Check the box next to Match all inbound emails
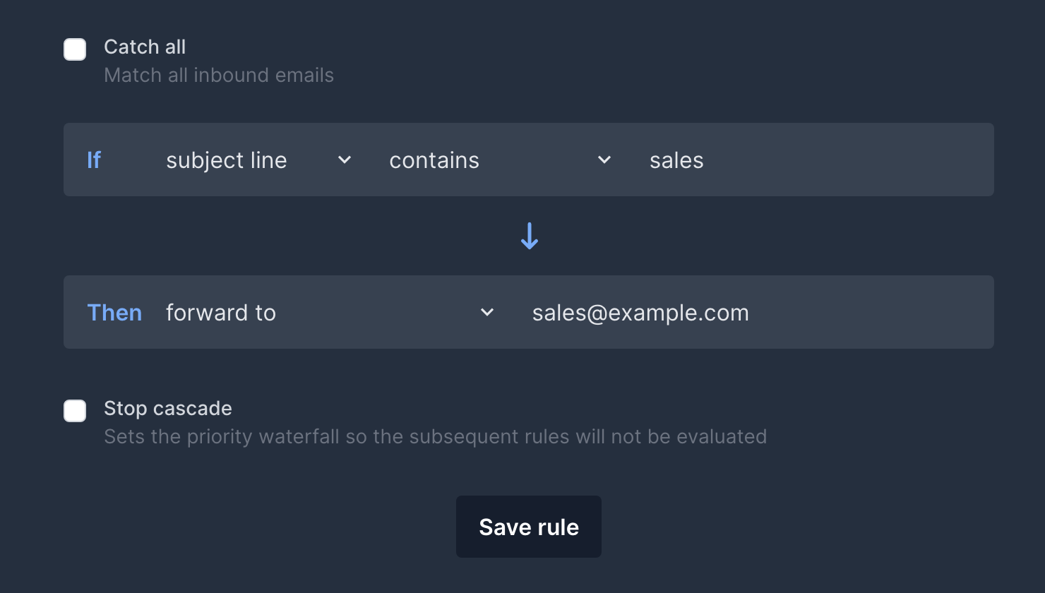1045x593 pixels. coord(74,49)
